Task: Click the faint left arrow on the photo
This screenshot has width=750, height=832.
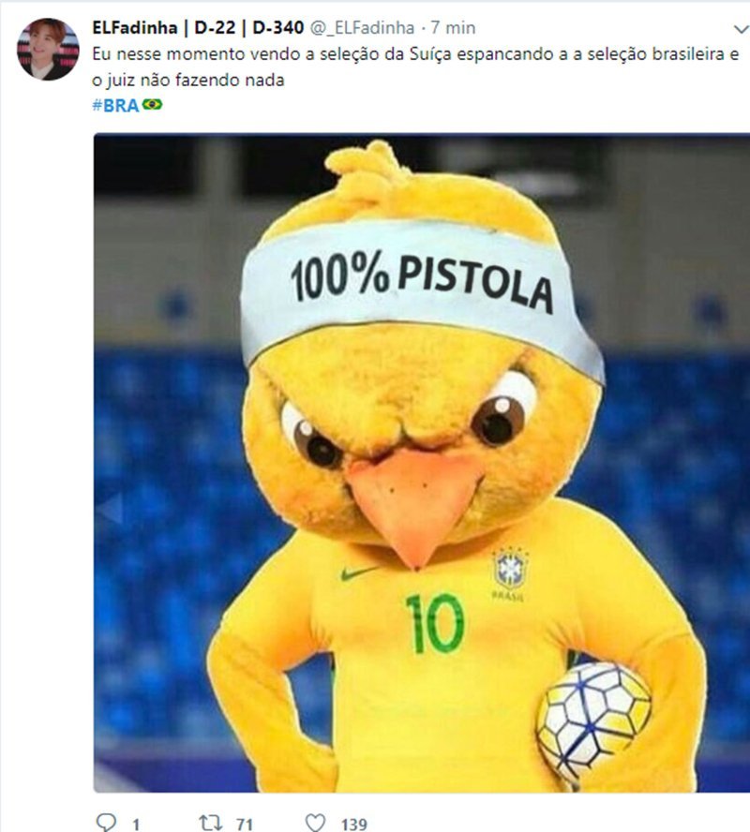Action: (x=111, y=509)
